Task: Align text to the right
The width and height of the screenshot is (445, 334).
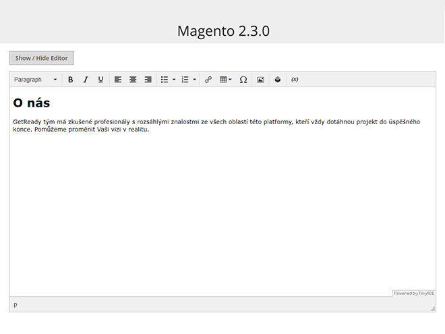Action: pyautogui.click(x=148, y=80)
